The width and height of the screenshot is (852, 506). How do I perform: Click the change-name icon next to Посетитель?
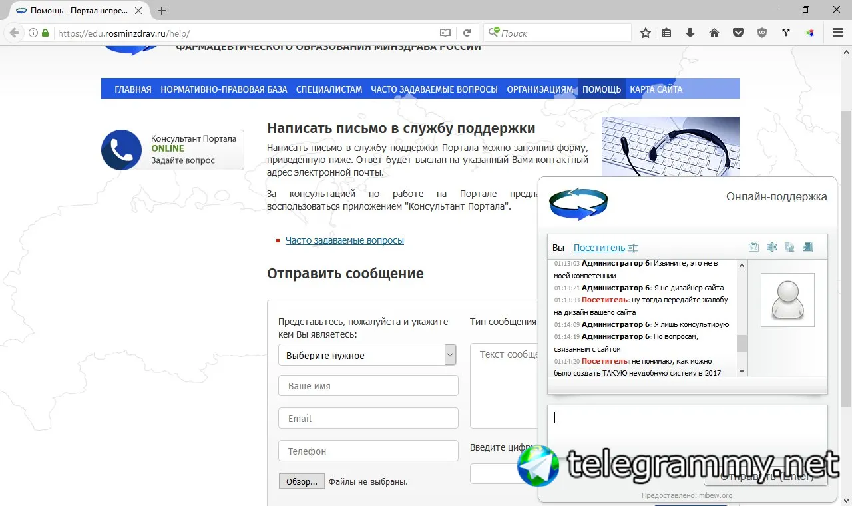(x=633, y=248)
